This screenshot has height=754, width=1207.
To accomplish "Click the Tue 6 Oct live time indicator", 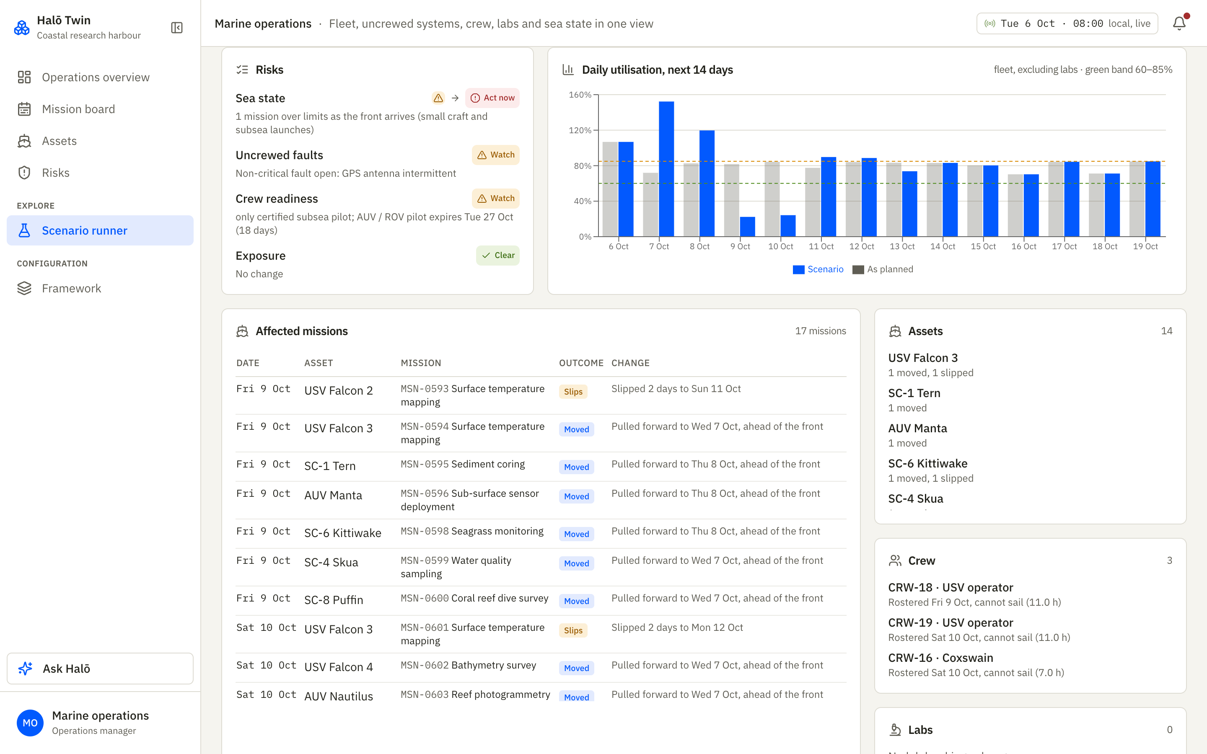I will tap(1067, 23).
